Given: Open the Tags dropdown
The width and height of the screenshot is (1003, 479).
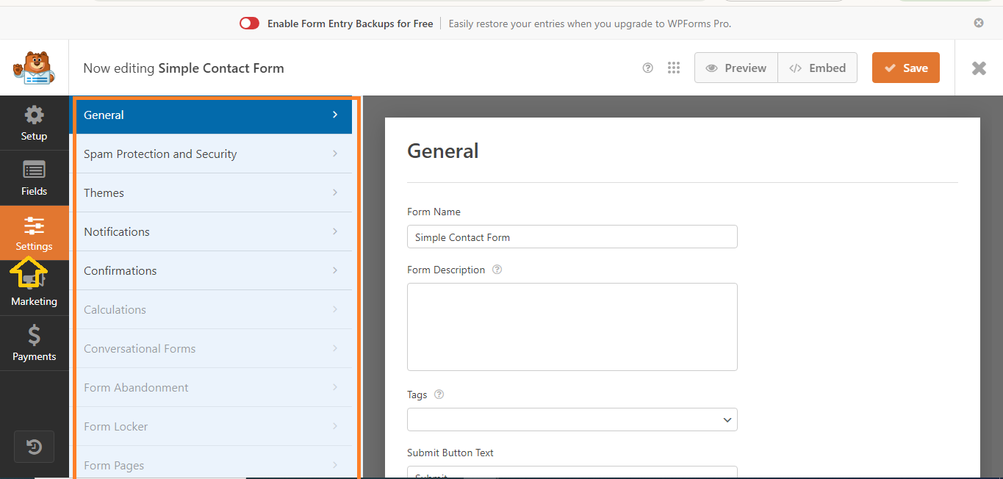Looking at the screenshot, I should [572, 419].
